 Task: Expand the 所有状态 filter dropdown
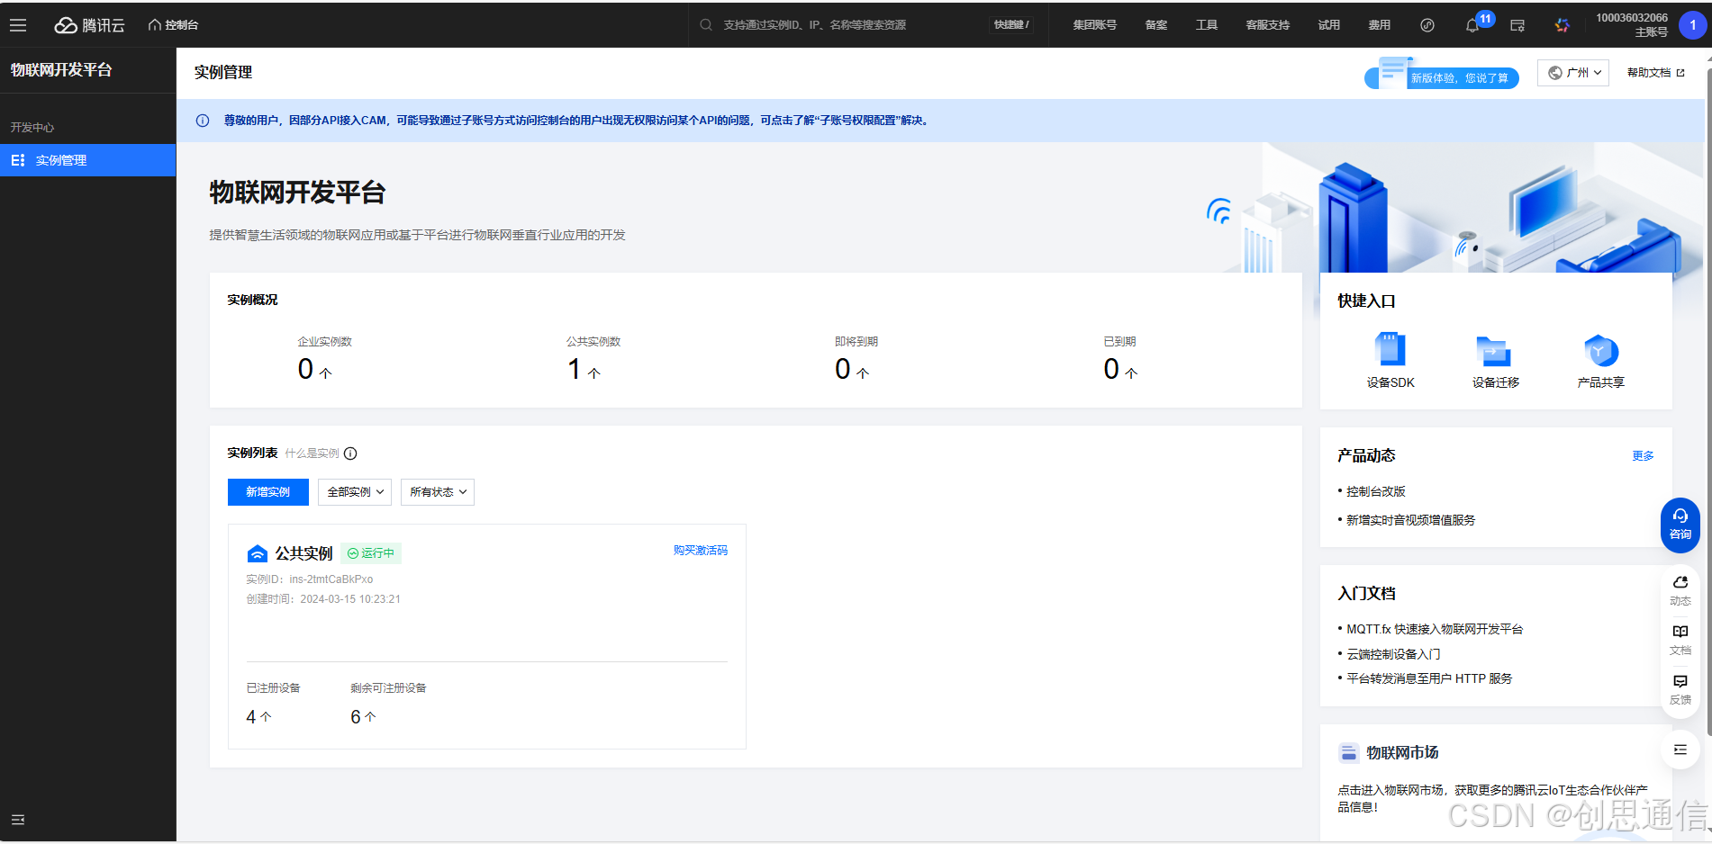438,492
